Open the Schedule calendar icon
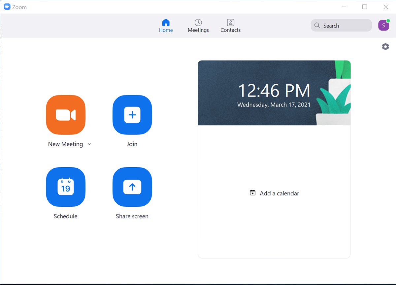This screenshot has width=396, height=285. (66, 187)
